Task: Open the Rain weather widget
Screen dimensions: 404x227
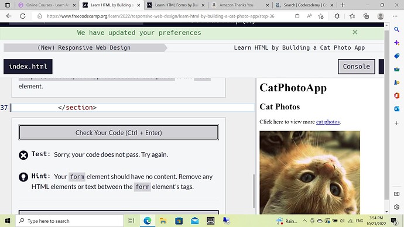Action: pos(286,221)
